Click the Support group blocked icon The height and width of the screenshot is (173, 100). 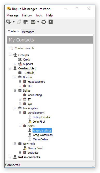click(x=20, y=64)
